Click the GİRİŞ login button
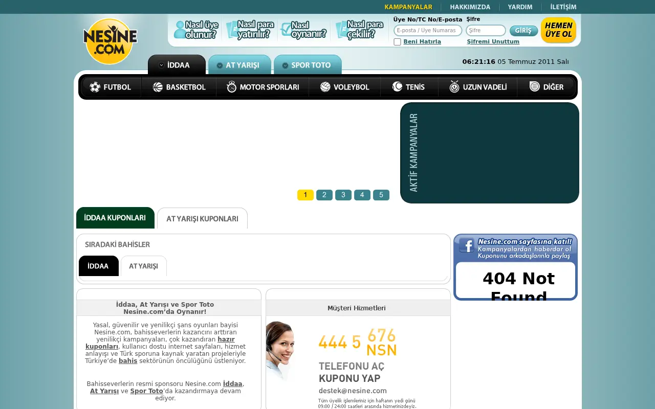The width and height of the screenshot is (655, 409). 523,31
